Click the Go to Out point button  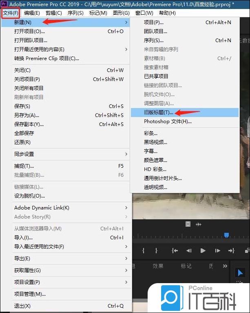[231, 250]
